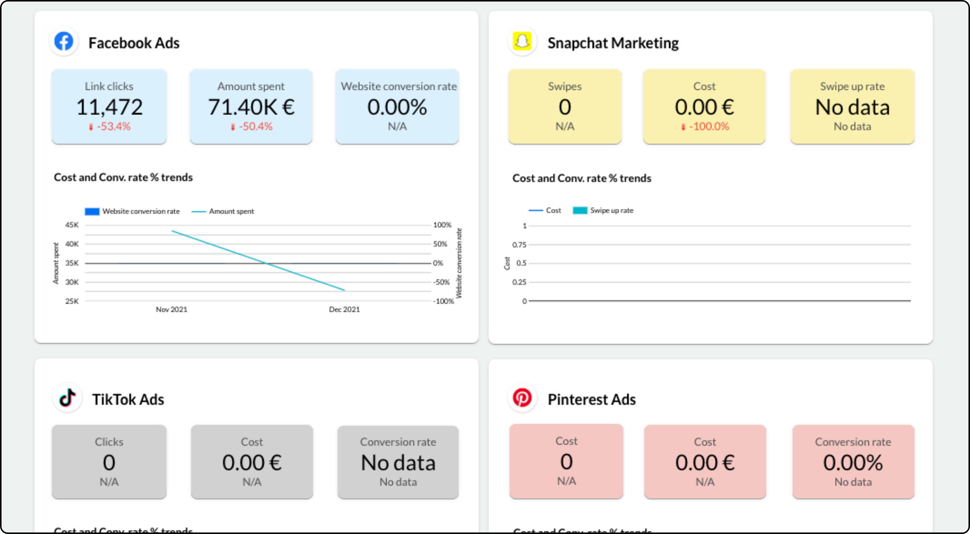The image size is (970, 534).
Task: Click Dec 2021 point on Facebook chart
Action: point(344,290)
